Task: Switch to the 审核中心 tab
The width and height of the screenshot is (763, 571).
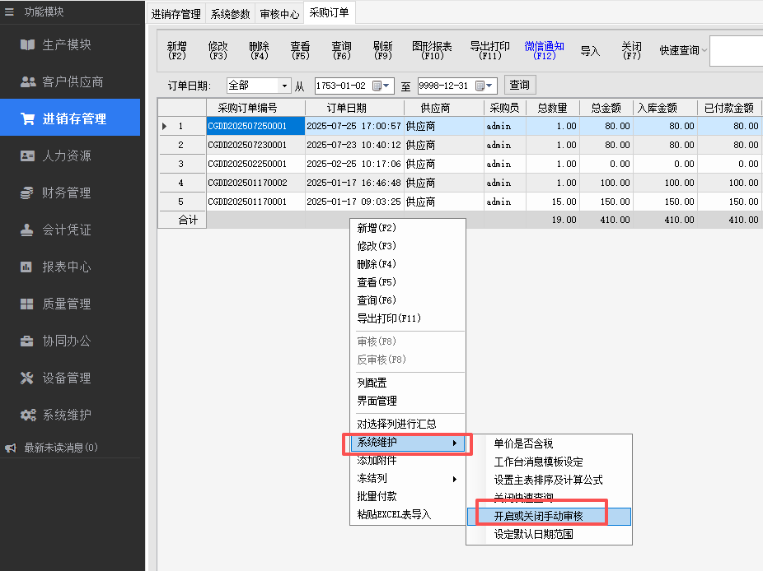Action: (x=279, y=14)
